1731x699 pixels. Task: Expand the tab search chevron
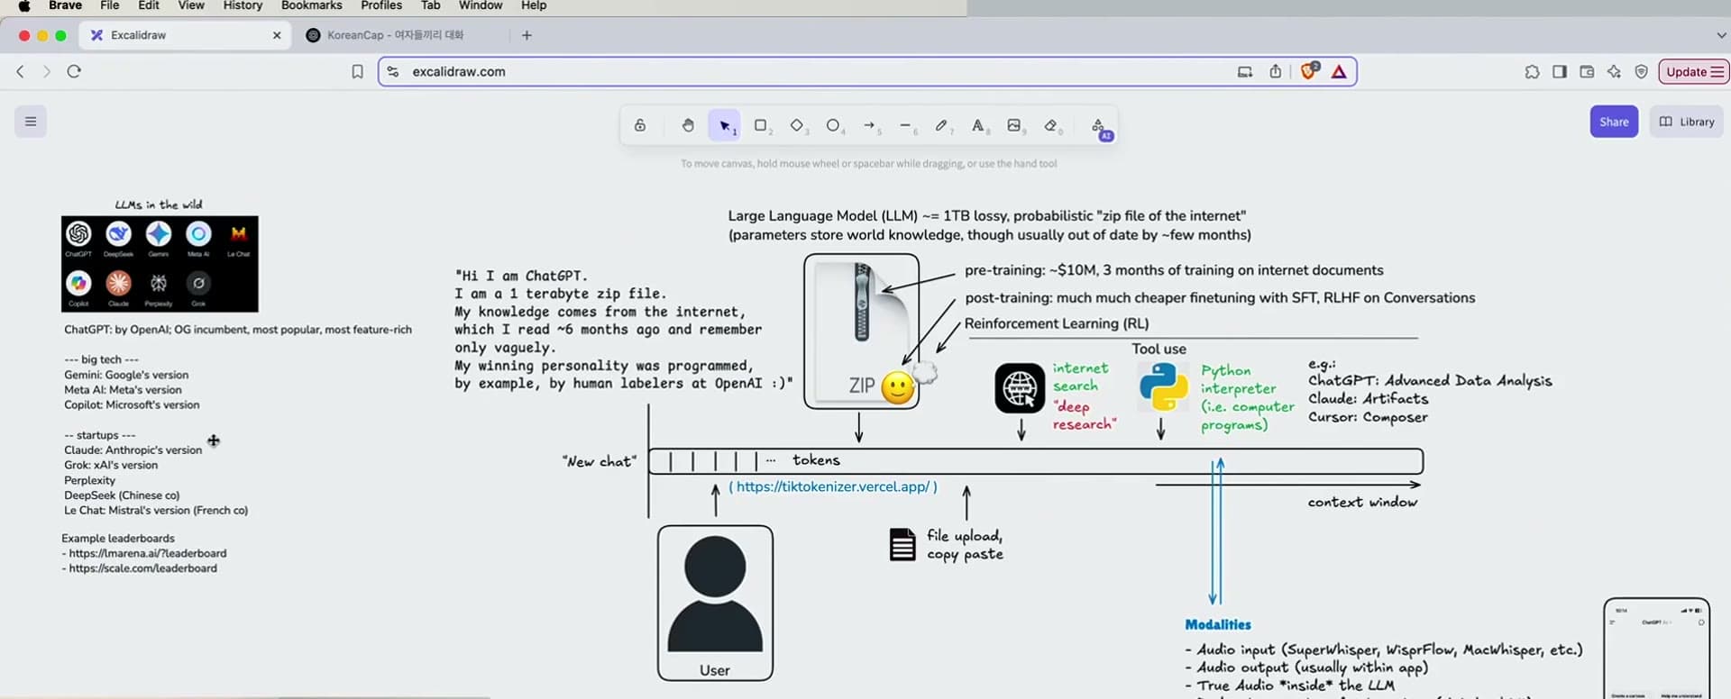coord(1721,35)
